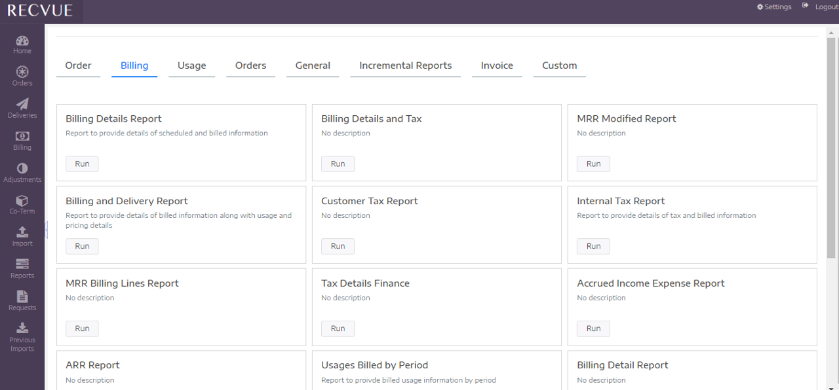The width and height of the screenshot is (839, 390).
Task: Open the Previous Imports download icon
Action: point(22,328)
